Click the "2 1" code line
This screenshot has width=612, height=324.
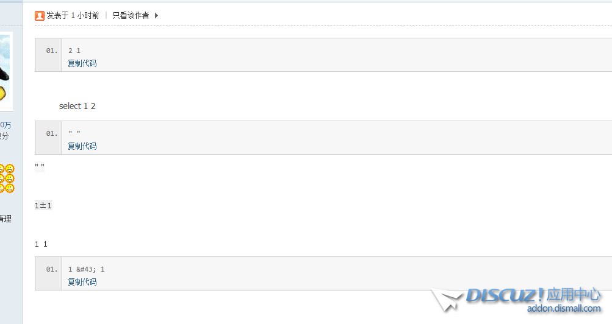pos(74,51)
